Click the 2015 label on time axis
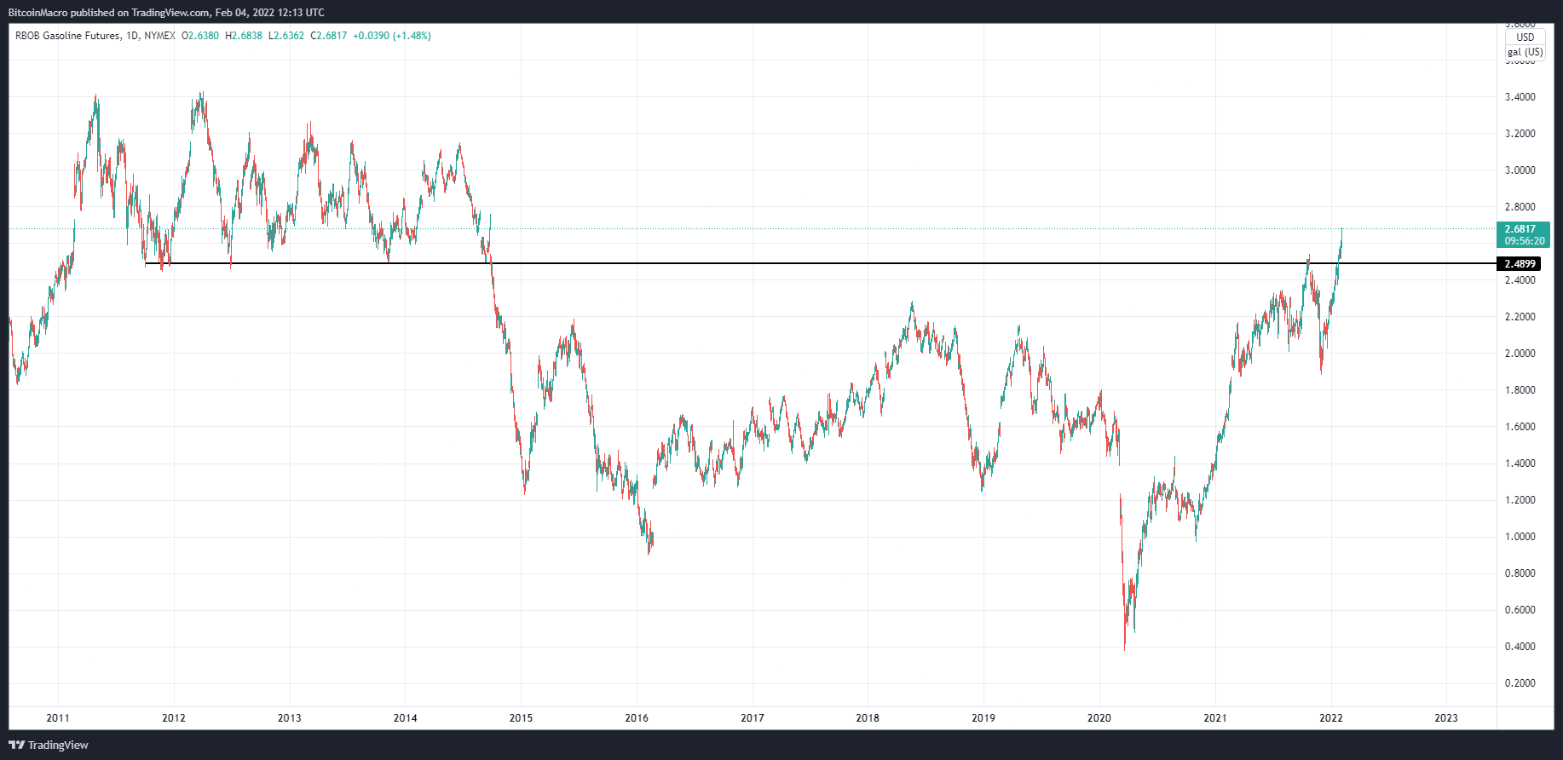This screenshot has width=1563, height=760. click(x=522, y=718)
